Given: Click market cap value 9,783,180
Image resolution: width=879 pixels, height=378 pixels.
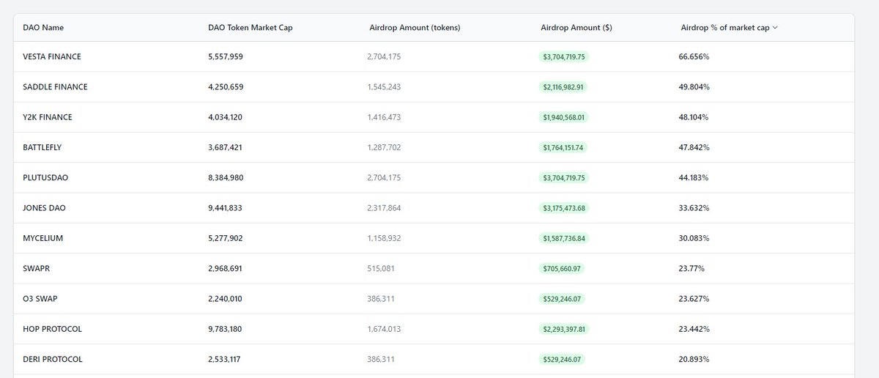Looking at the screenshot, I should [x=226, y=330].
